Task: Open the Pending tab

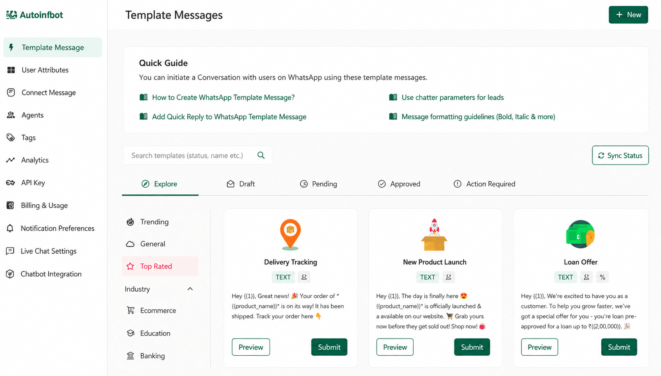Action: [x=318, y=184]
